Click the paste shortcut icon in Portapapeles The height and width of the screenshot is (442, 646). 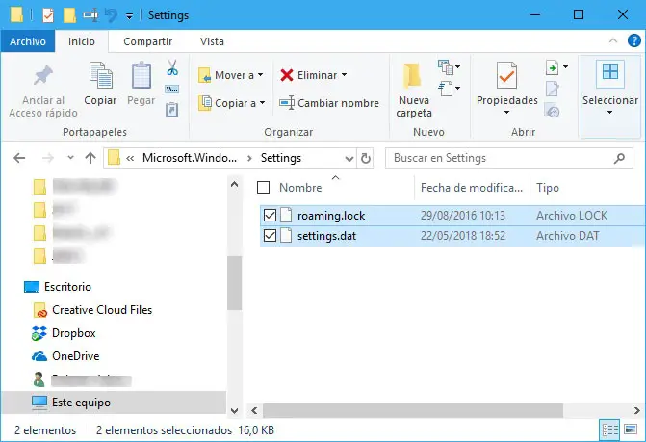tap(171, 110)
